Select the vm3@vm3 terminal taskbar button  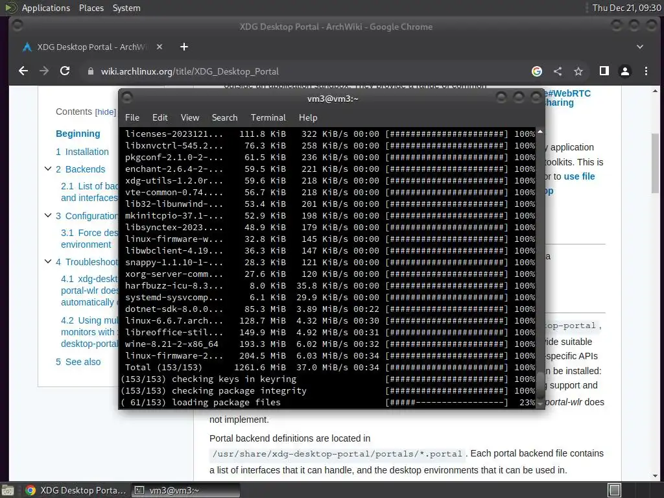pyautogui.click(x=185, y=490)
